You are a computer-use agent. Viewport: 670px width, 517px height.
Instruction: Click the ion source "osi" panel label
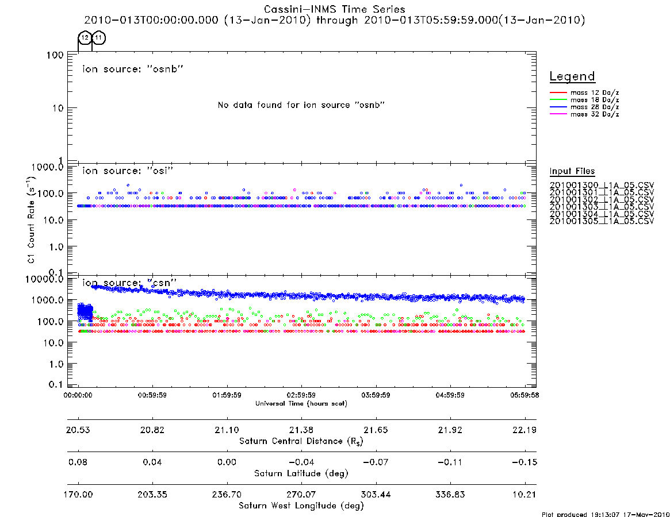tap(128, 171)
